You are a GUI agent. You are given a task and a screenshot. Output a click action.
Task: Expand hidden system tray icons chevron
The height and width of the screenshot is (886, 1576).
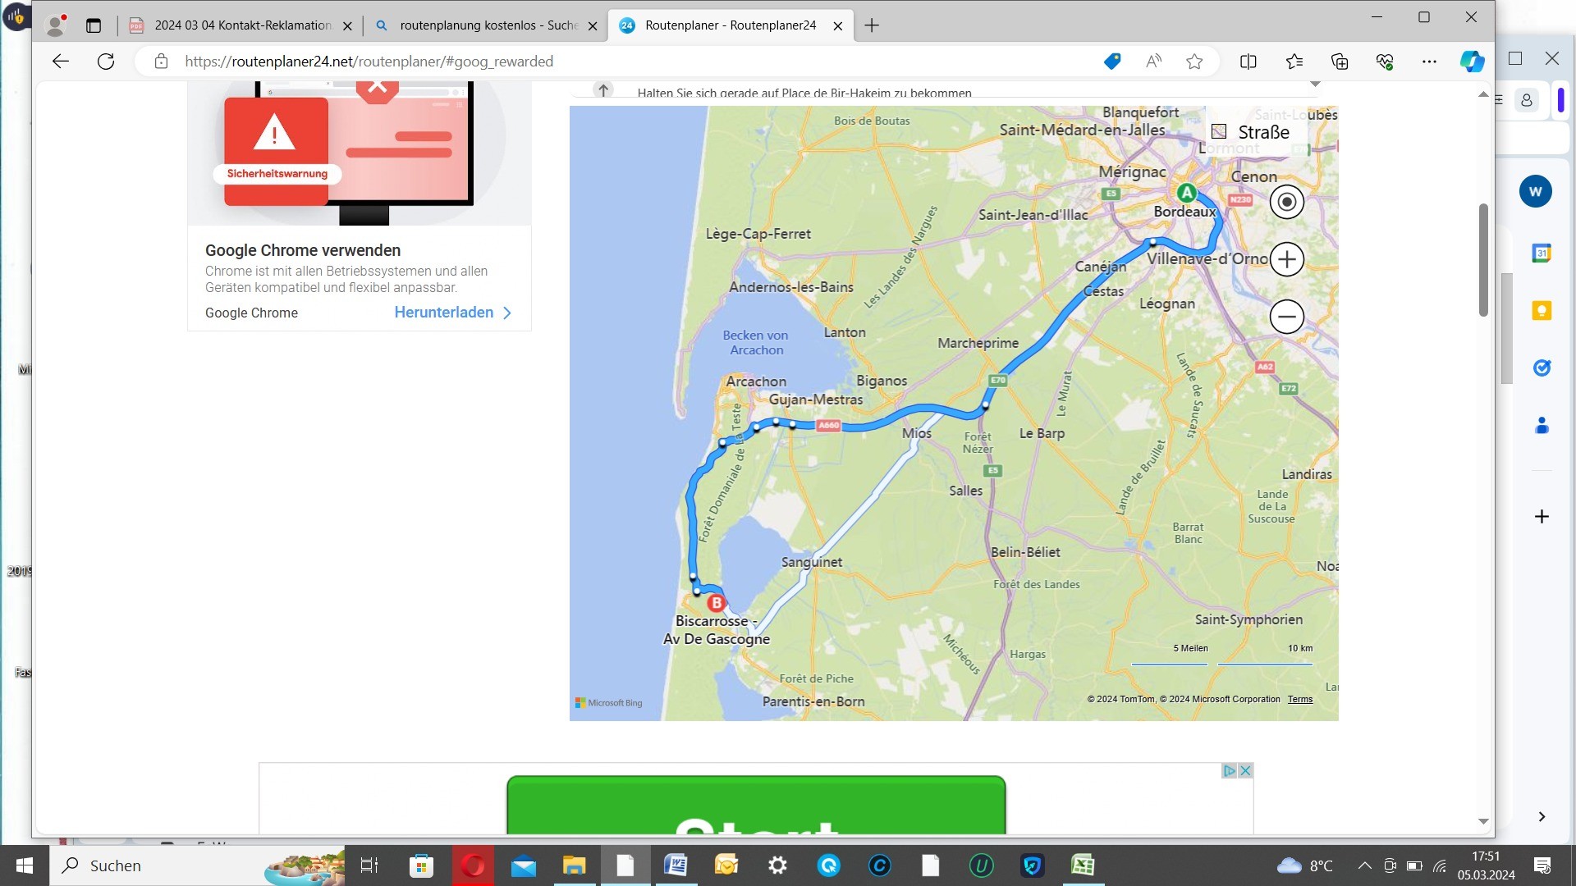(x=1364, y=865)
